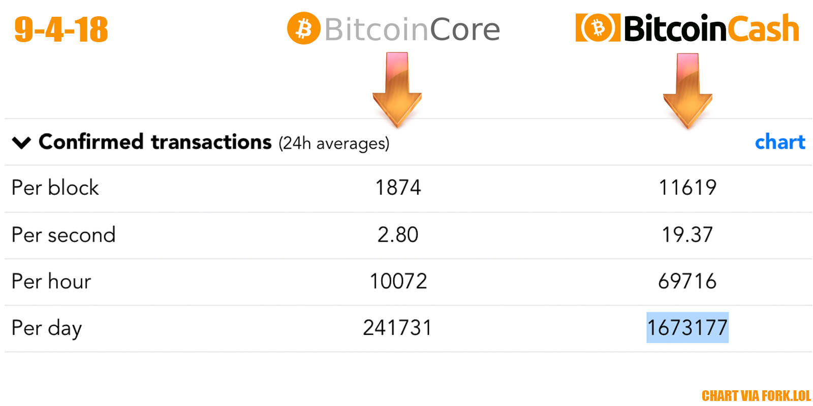This screenshot has height=406, width=813.
Task: Click the arrow pointing down under BitcoinCore
Action: pyautogui.click(x=397, y=89)
